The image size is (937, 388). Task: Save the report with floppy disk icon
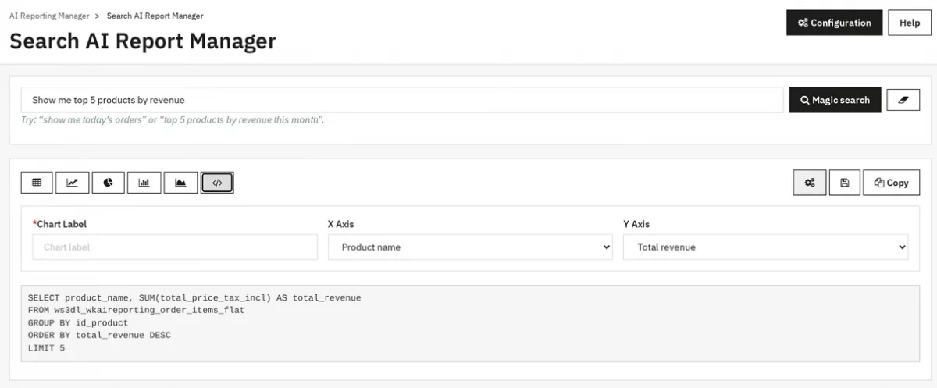tap(844, 183)
